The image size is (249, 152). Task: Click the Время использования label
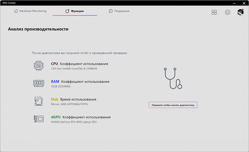pyautogui.click(x=78, y=99)
